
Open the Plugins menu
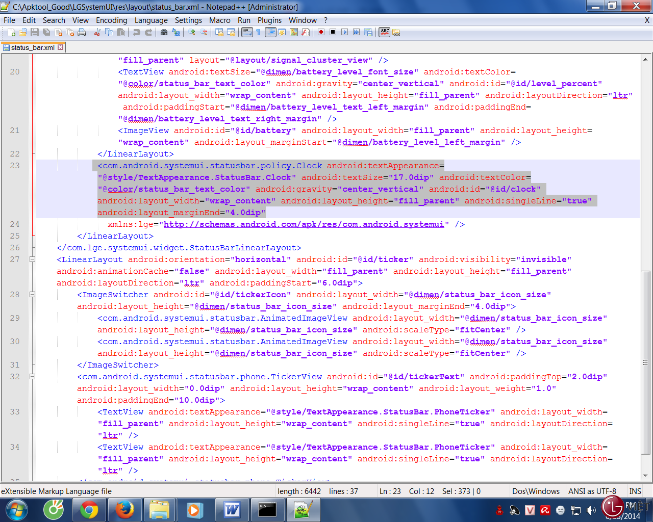(269, 20)
